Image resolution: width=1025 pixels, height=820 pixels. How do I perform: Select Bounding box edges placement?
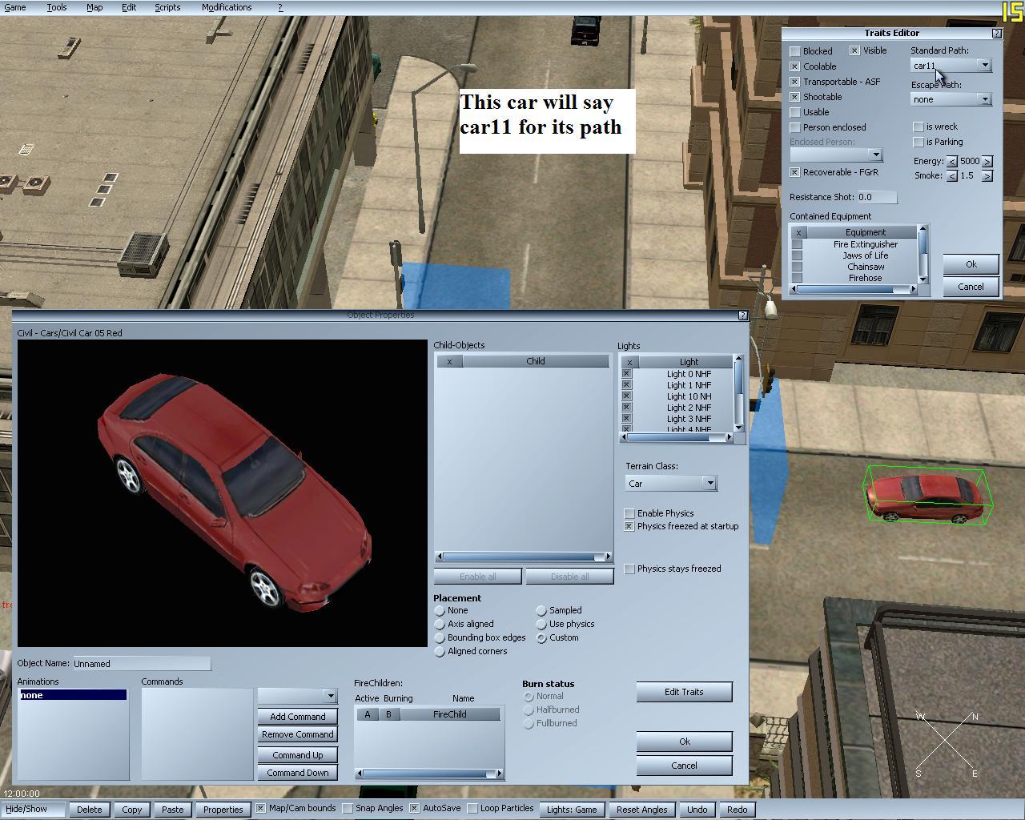pyautogui.click(x=440, y=637)
